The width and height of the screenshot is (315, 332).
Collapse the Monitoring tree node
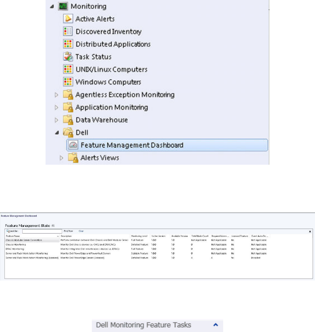click(52, 7)
